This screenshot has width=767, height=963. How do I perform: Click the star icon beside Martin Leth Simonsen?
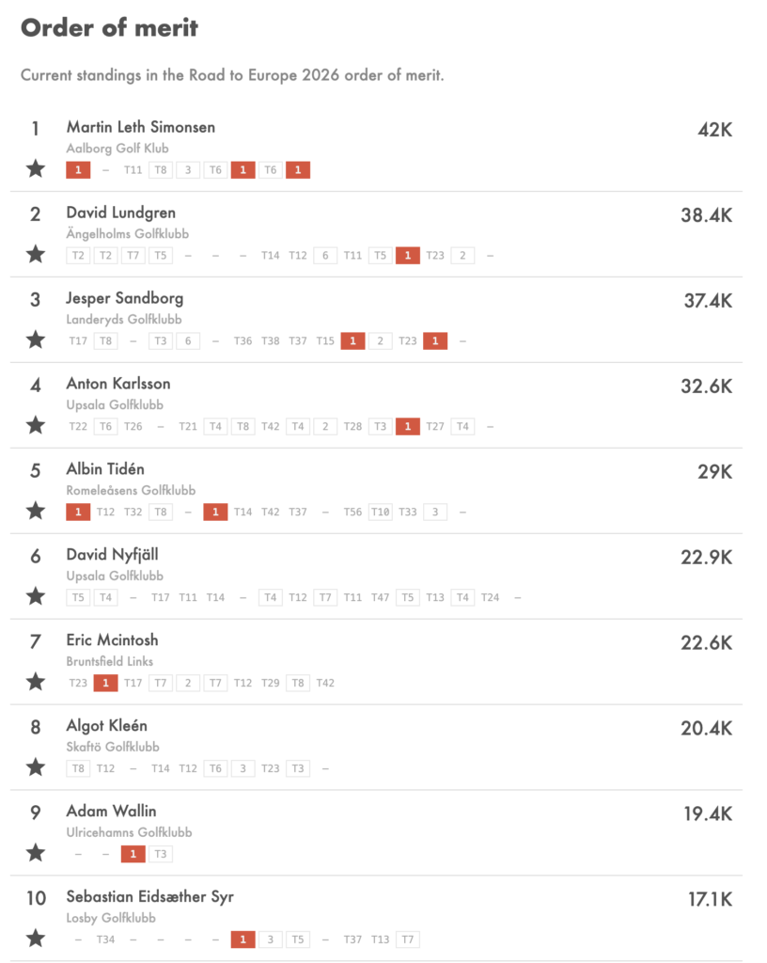(36, 168)
